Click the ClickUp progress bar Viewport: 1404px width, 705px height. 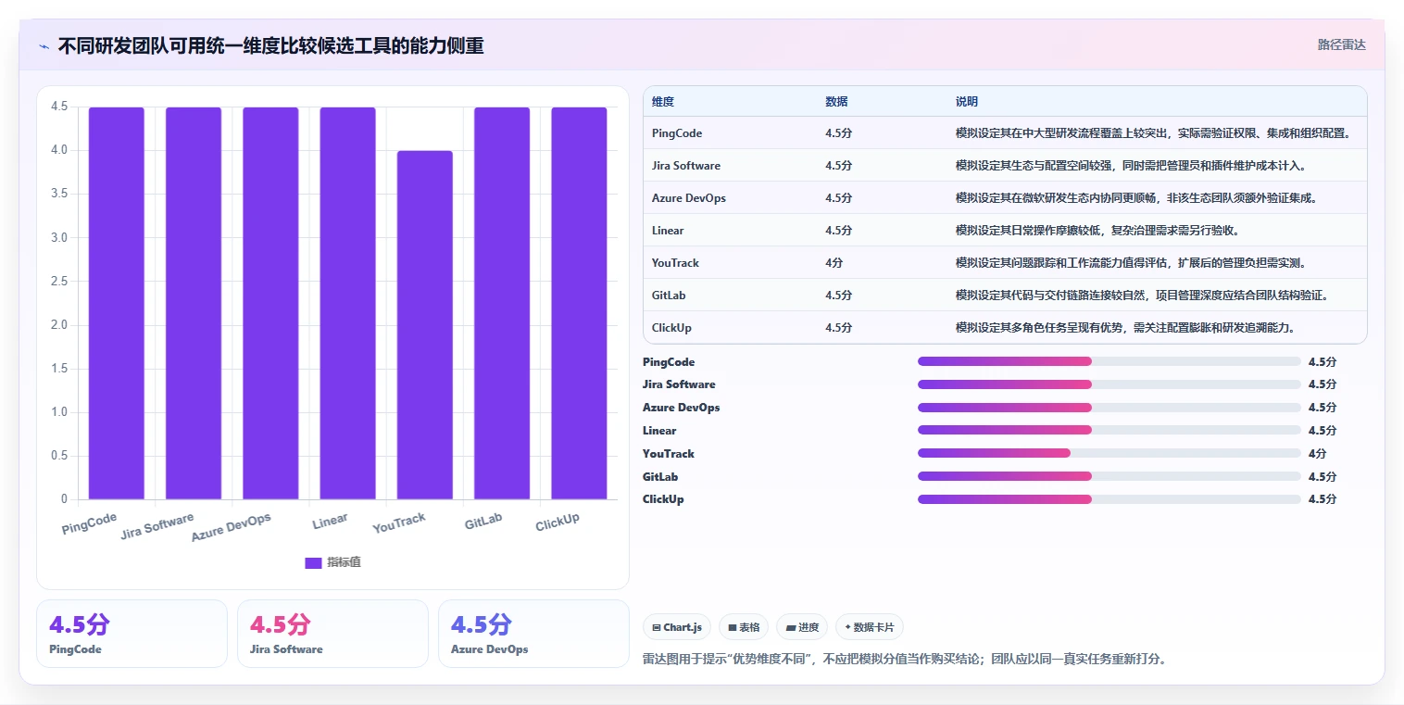[1109, 499]
